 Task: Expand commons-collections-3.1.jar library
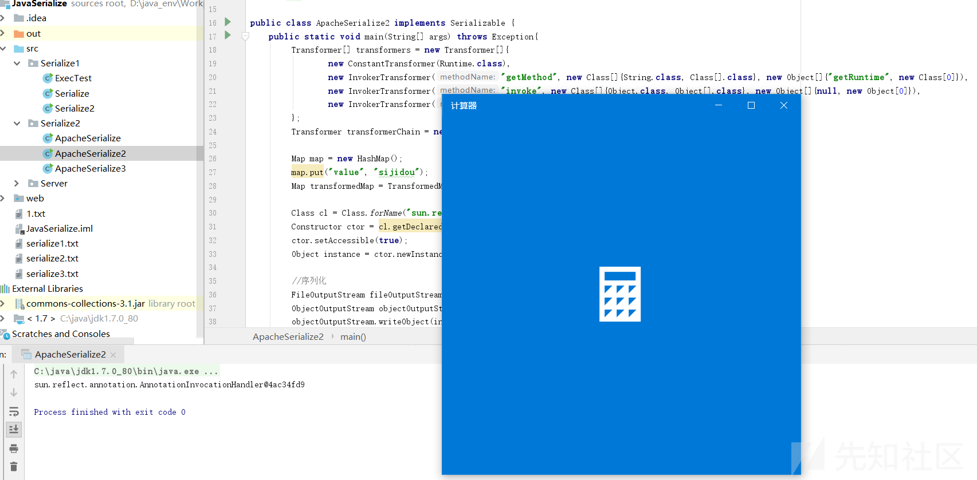click(x=3, y=303)
